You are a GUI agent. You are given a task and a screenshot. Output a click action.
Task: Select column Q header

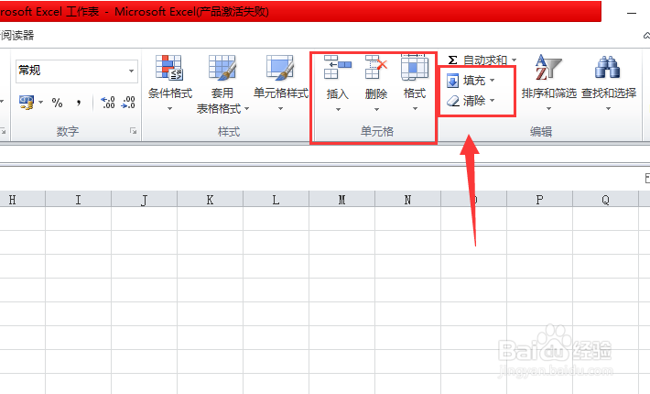pos(606,200)
